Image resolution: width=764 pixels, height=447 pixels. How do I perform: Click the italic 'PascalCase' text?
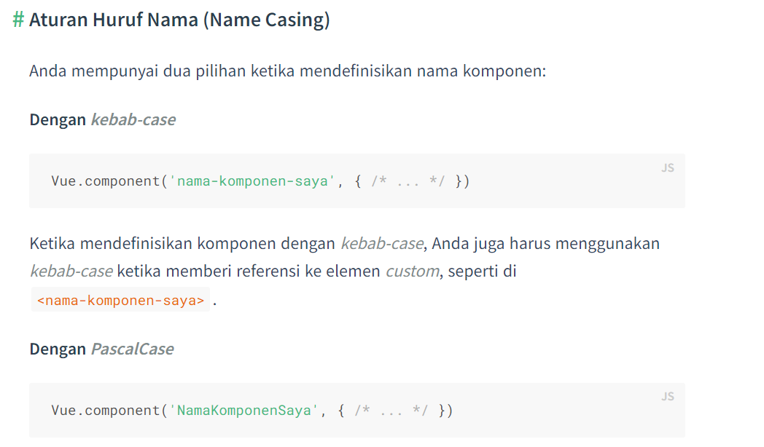point(132,349)
